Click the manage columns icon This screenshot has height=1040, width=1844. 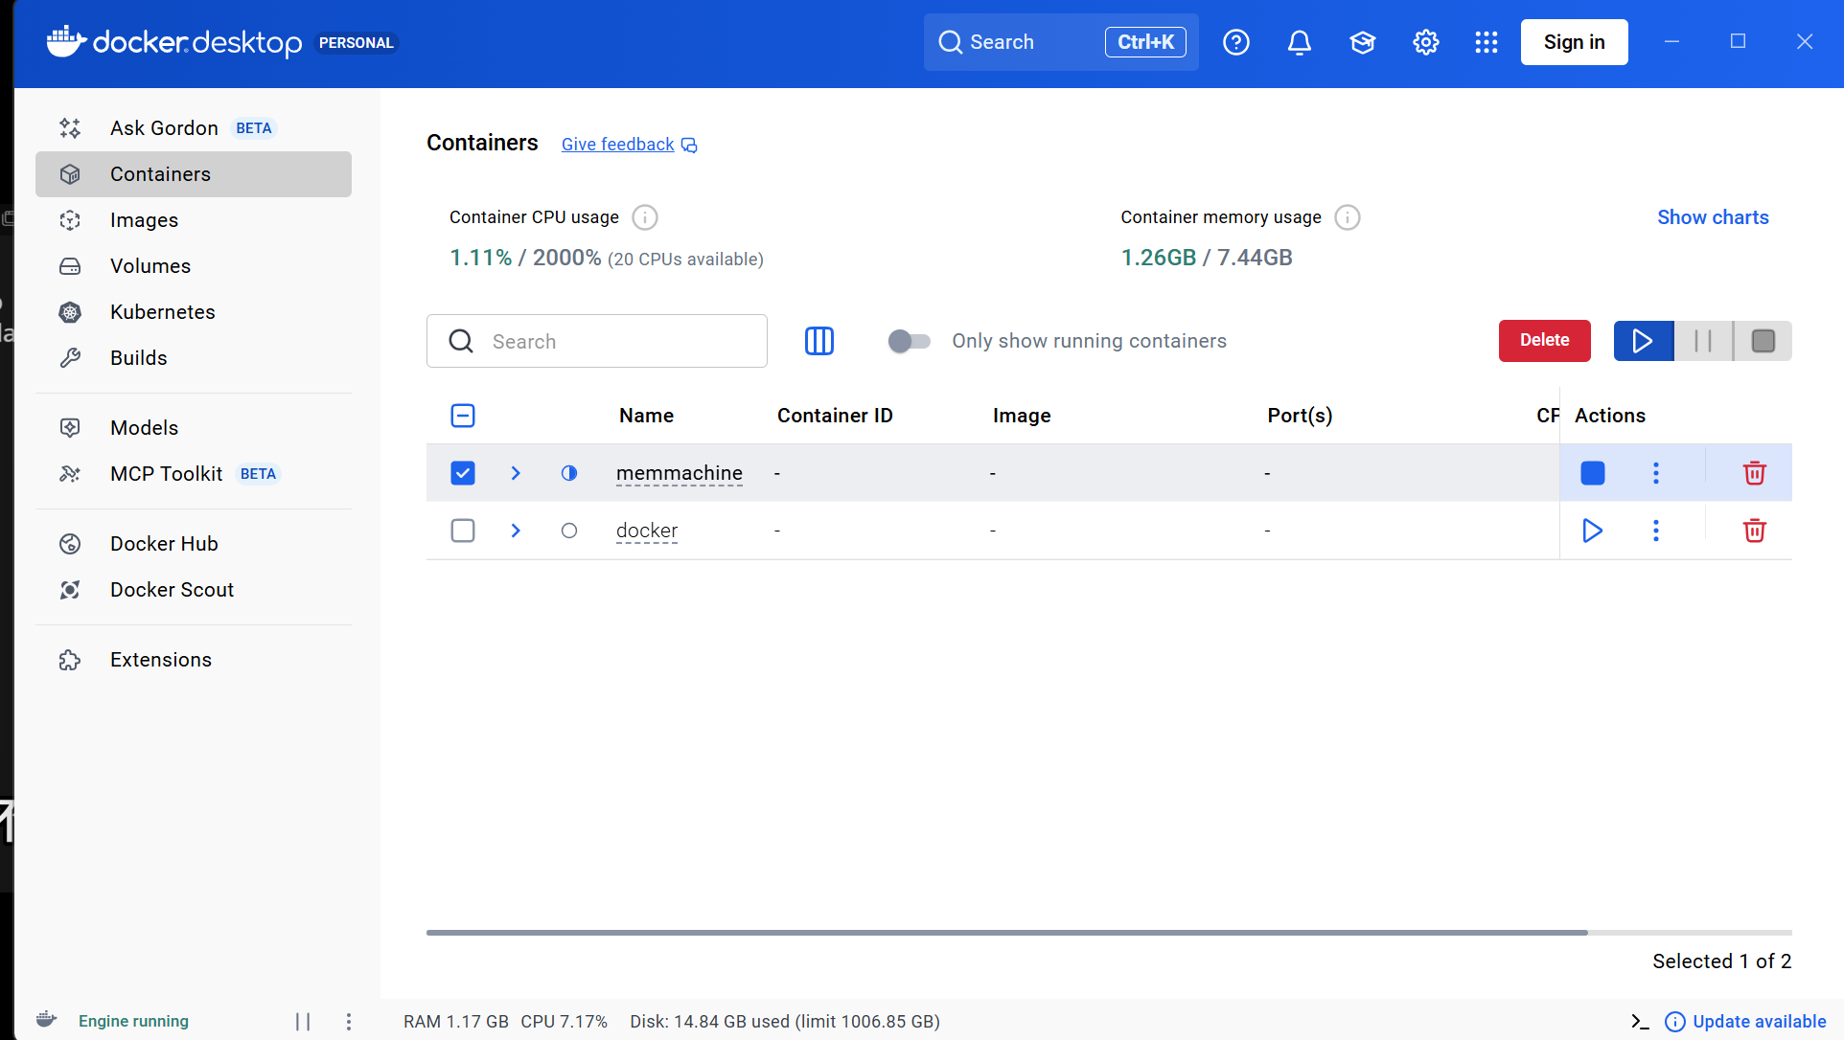click(x=818, y=341)
